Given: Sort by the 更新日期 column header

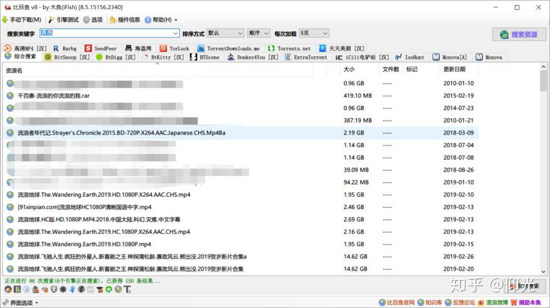Looking at the screenshot, I should point(459,69).
